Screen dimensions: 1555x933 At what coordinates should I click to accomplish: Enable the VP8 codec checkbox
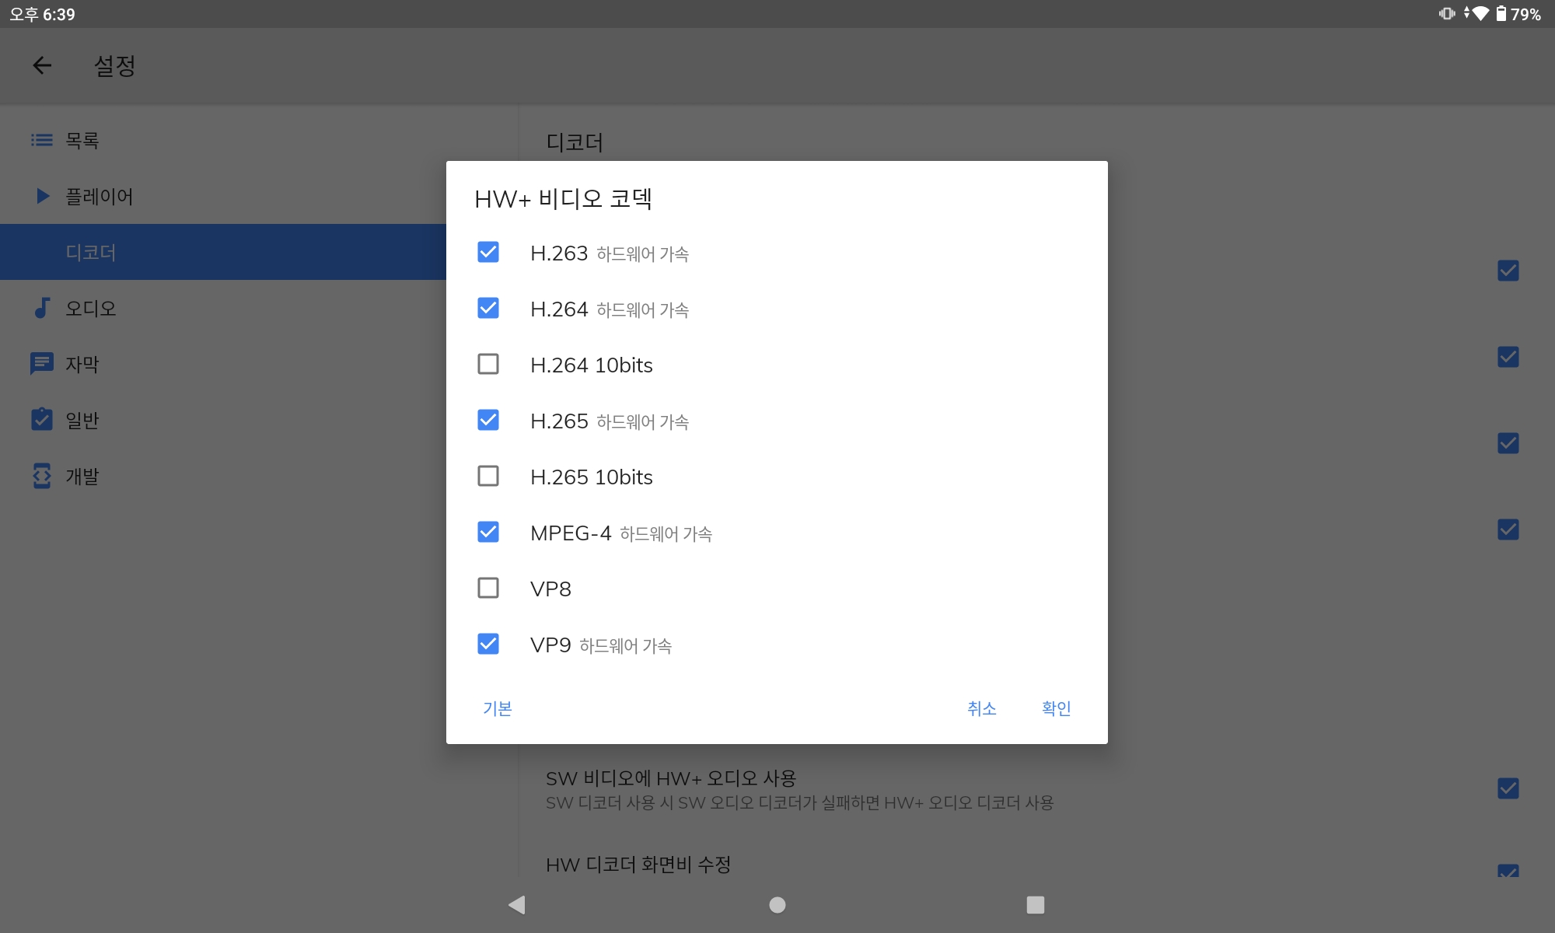tap(488, 589)
